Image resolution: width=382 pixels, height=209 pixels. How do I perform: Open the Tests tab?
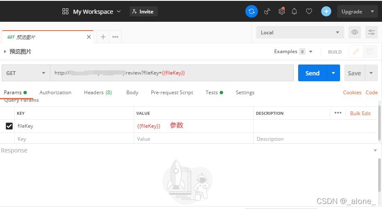214,93
